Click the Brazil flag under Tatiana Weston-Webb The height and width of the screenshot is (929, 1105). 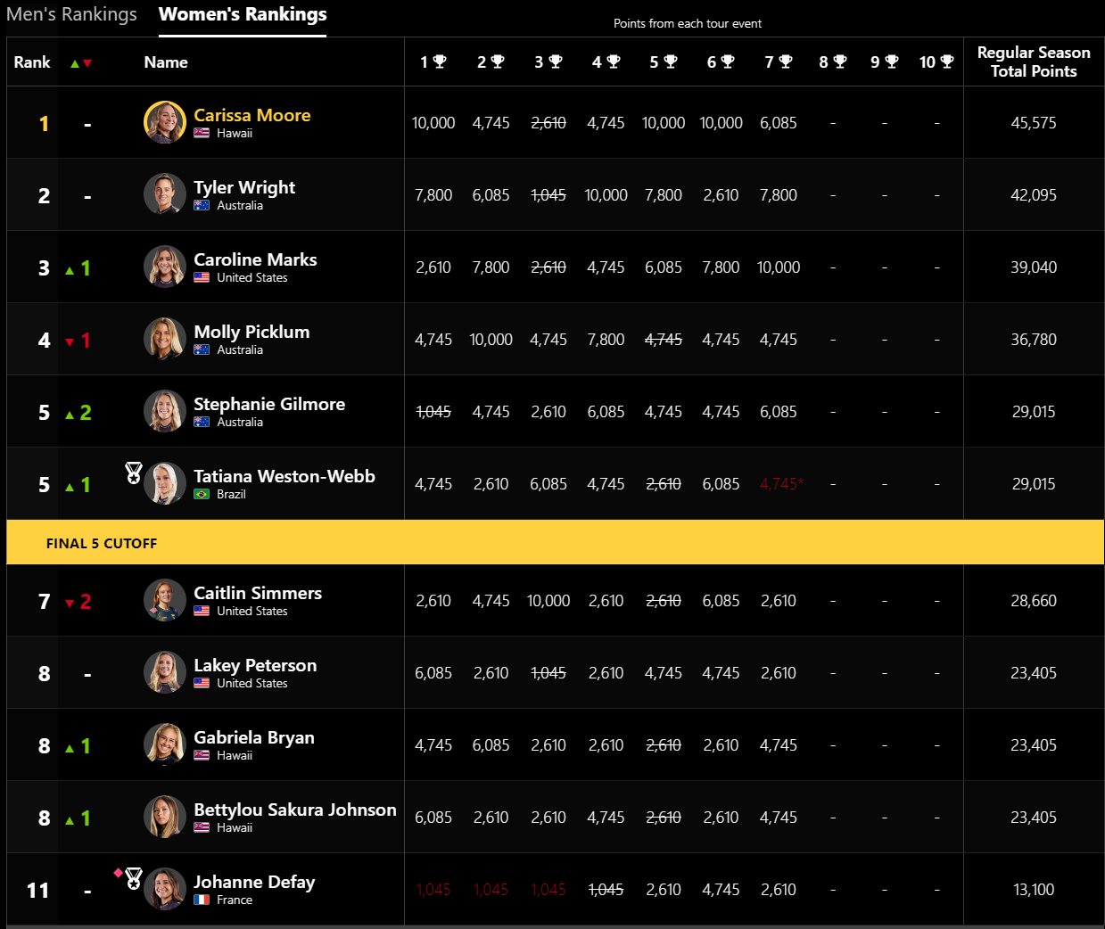click(202, 494)
